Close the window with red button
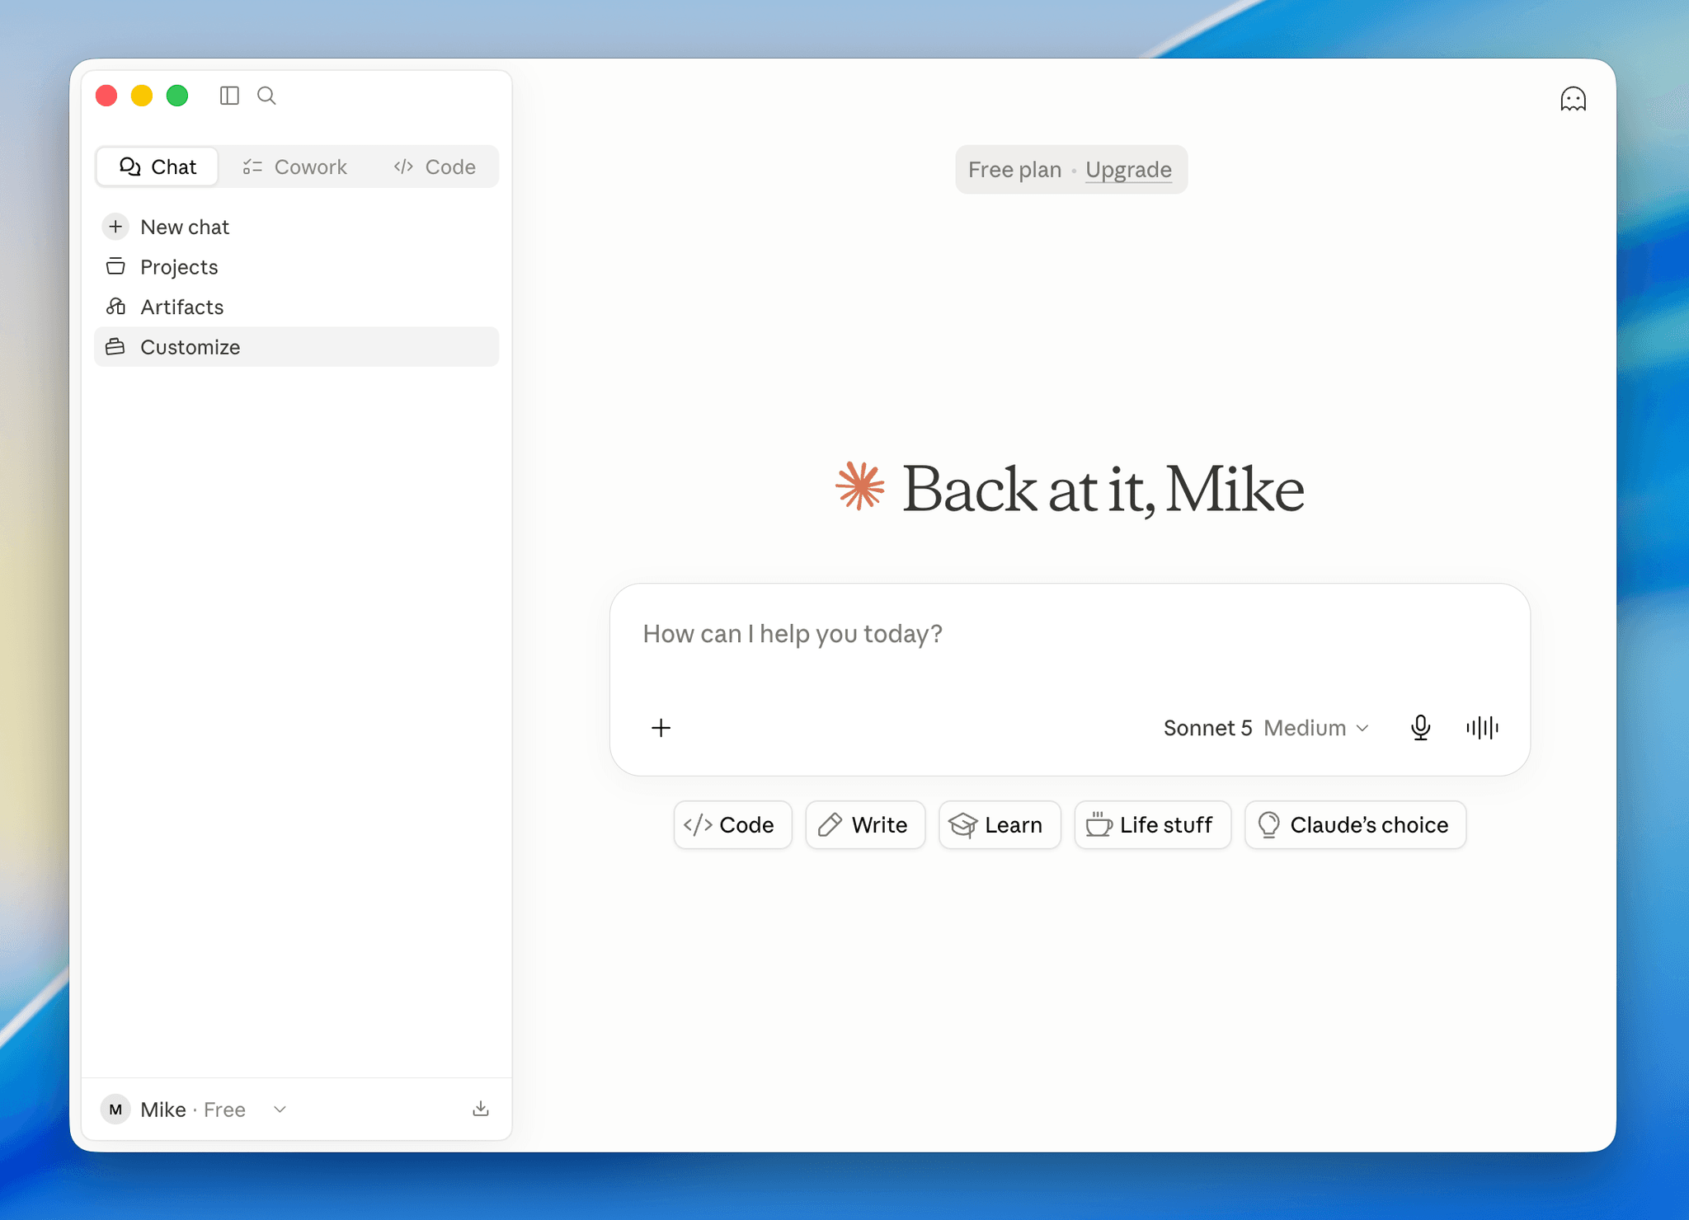 (x=106, y=96)
